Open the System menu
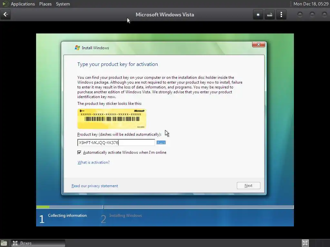Image resolution: width=330 pixels, height=247 pixels. click(x=63, y=4)
